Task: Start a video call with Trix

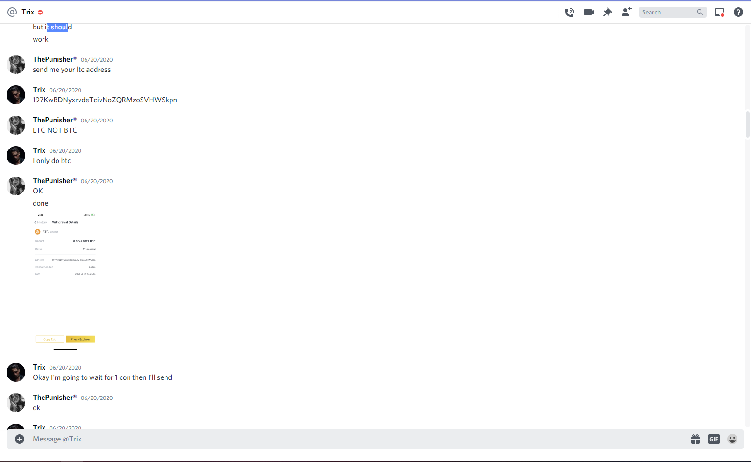Action: click(x=589, y=13)
